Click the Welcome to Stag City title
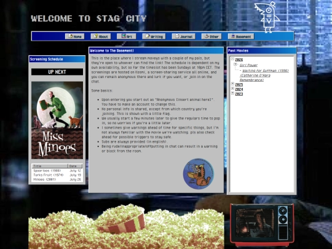Screen dimensions: 332x249 [x=89, y=18]
